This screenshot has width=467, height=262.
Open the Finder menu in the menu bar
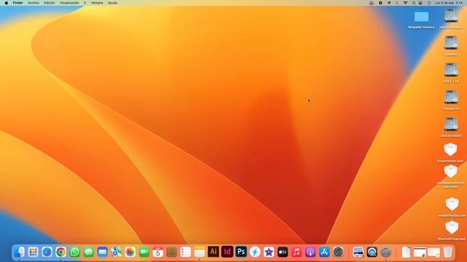18,3
